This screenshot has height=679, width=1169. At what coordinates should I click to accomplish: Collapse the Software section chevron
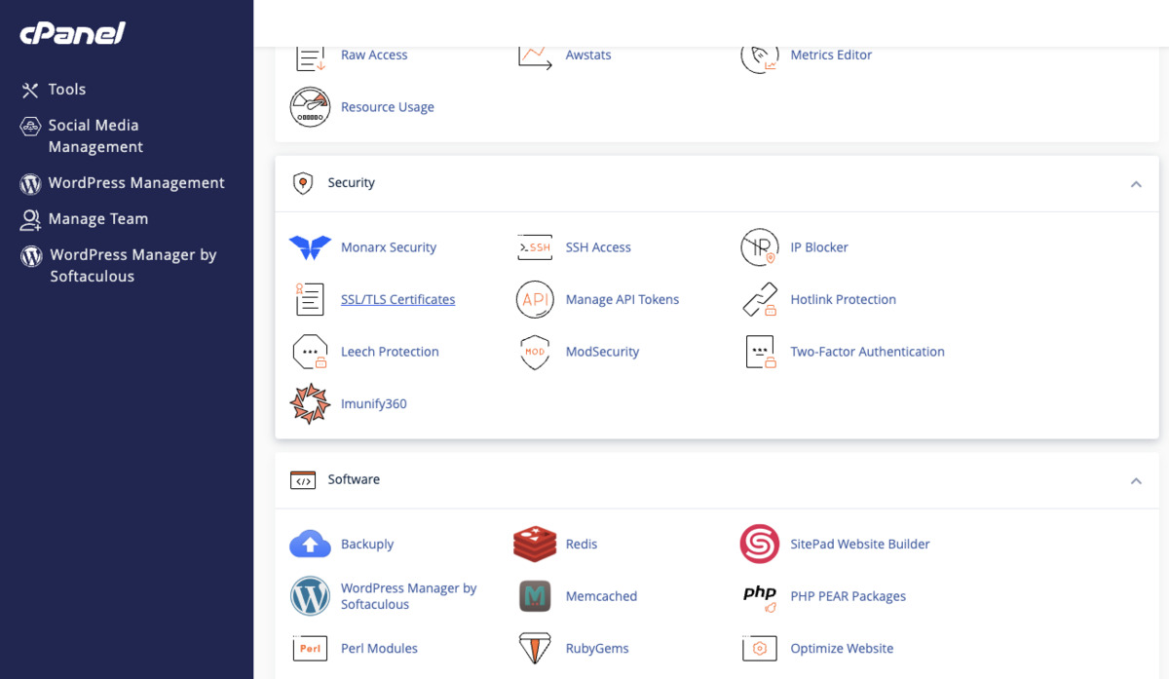point(1136,481)
